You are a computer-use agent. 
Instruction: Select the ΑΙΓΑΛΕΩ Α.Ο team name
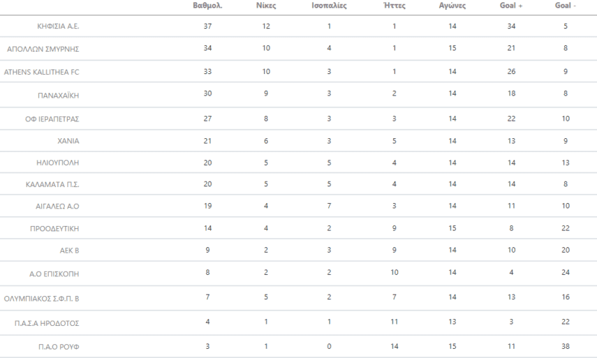pyautogui.click(x=58, y=207)
